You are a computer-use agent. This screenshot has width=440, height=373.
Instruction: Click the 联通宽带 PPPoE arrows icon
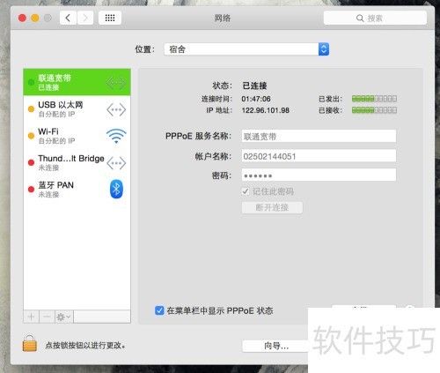pyautogui.click(x=116, y=83)
